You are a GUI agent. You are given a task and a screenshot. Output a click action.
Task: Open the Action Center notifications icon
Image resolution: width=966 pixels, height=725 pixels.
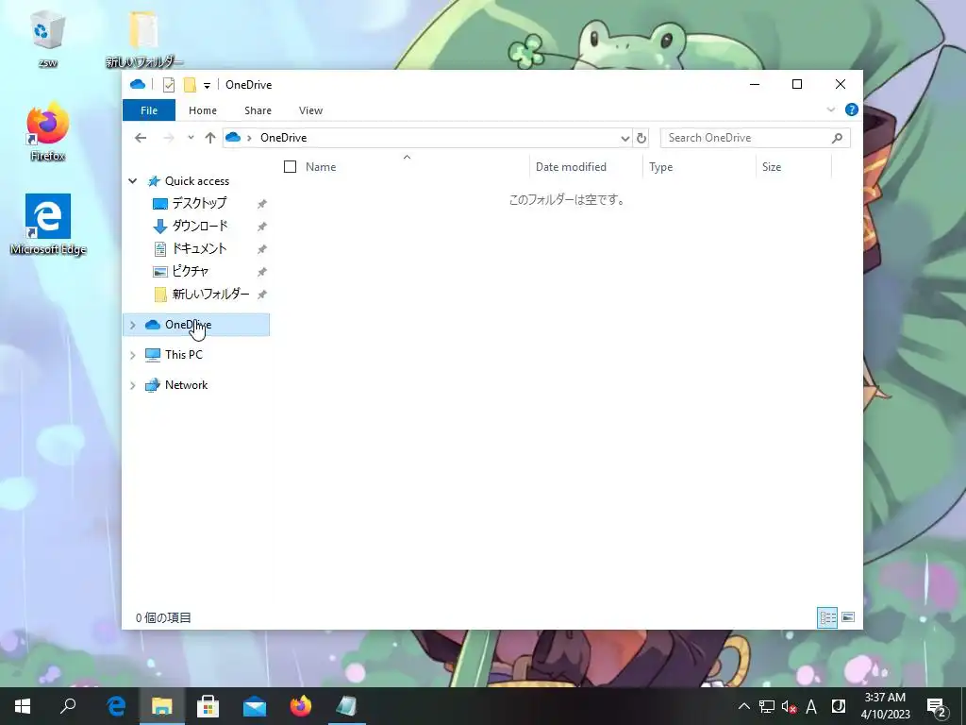tap(937, 708)
